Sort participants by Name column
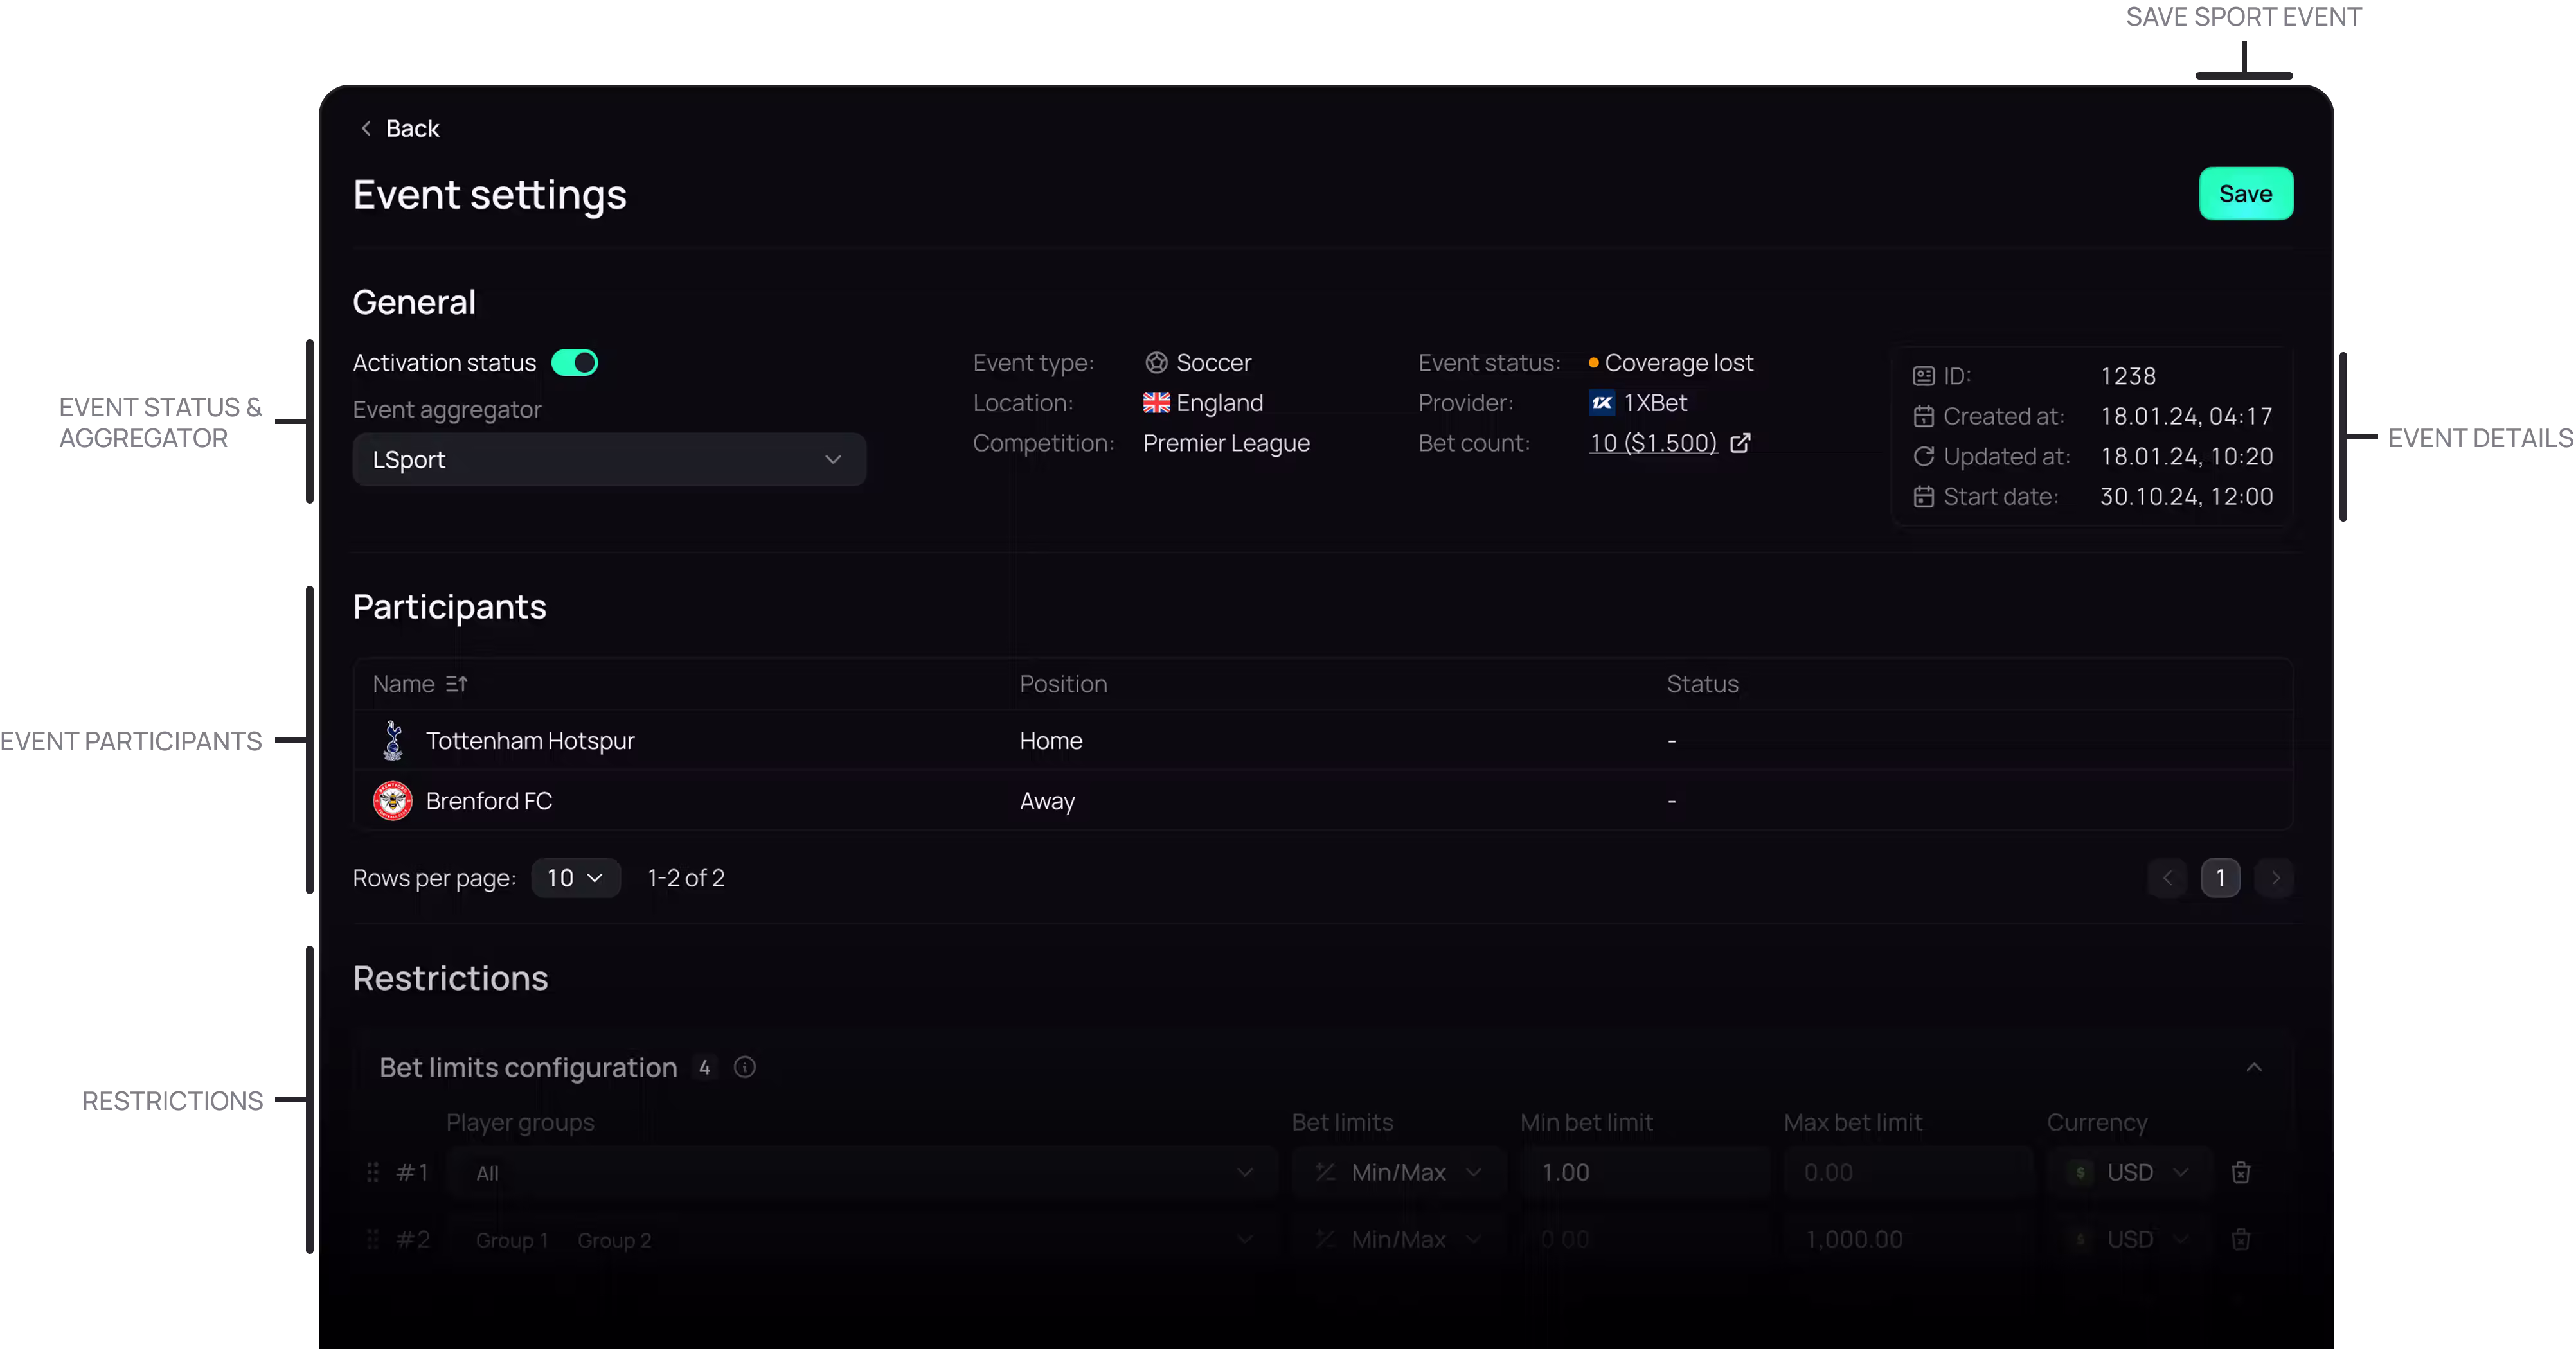2576x1349 pixels. [420, 683]
